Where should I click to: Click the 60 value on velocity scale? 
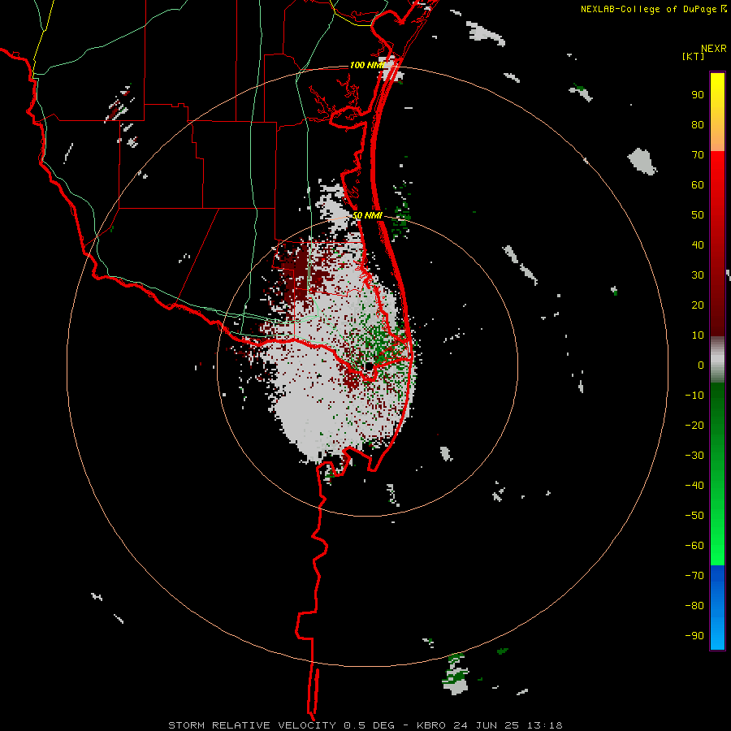pos(698,184)
